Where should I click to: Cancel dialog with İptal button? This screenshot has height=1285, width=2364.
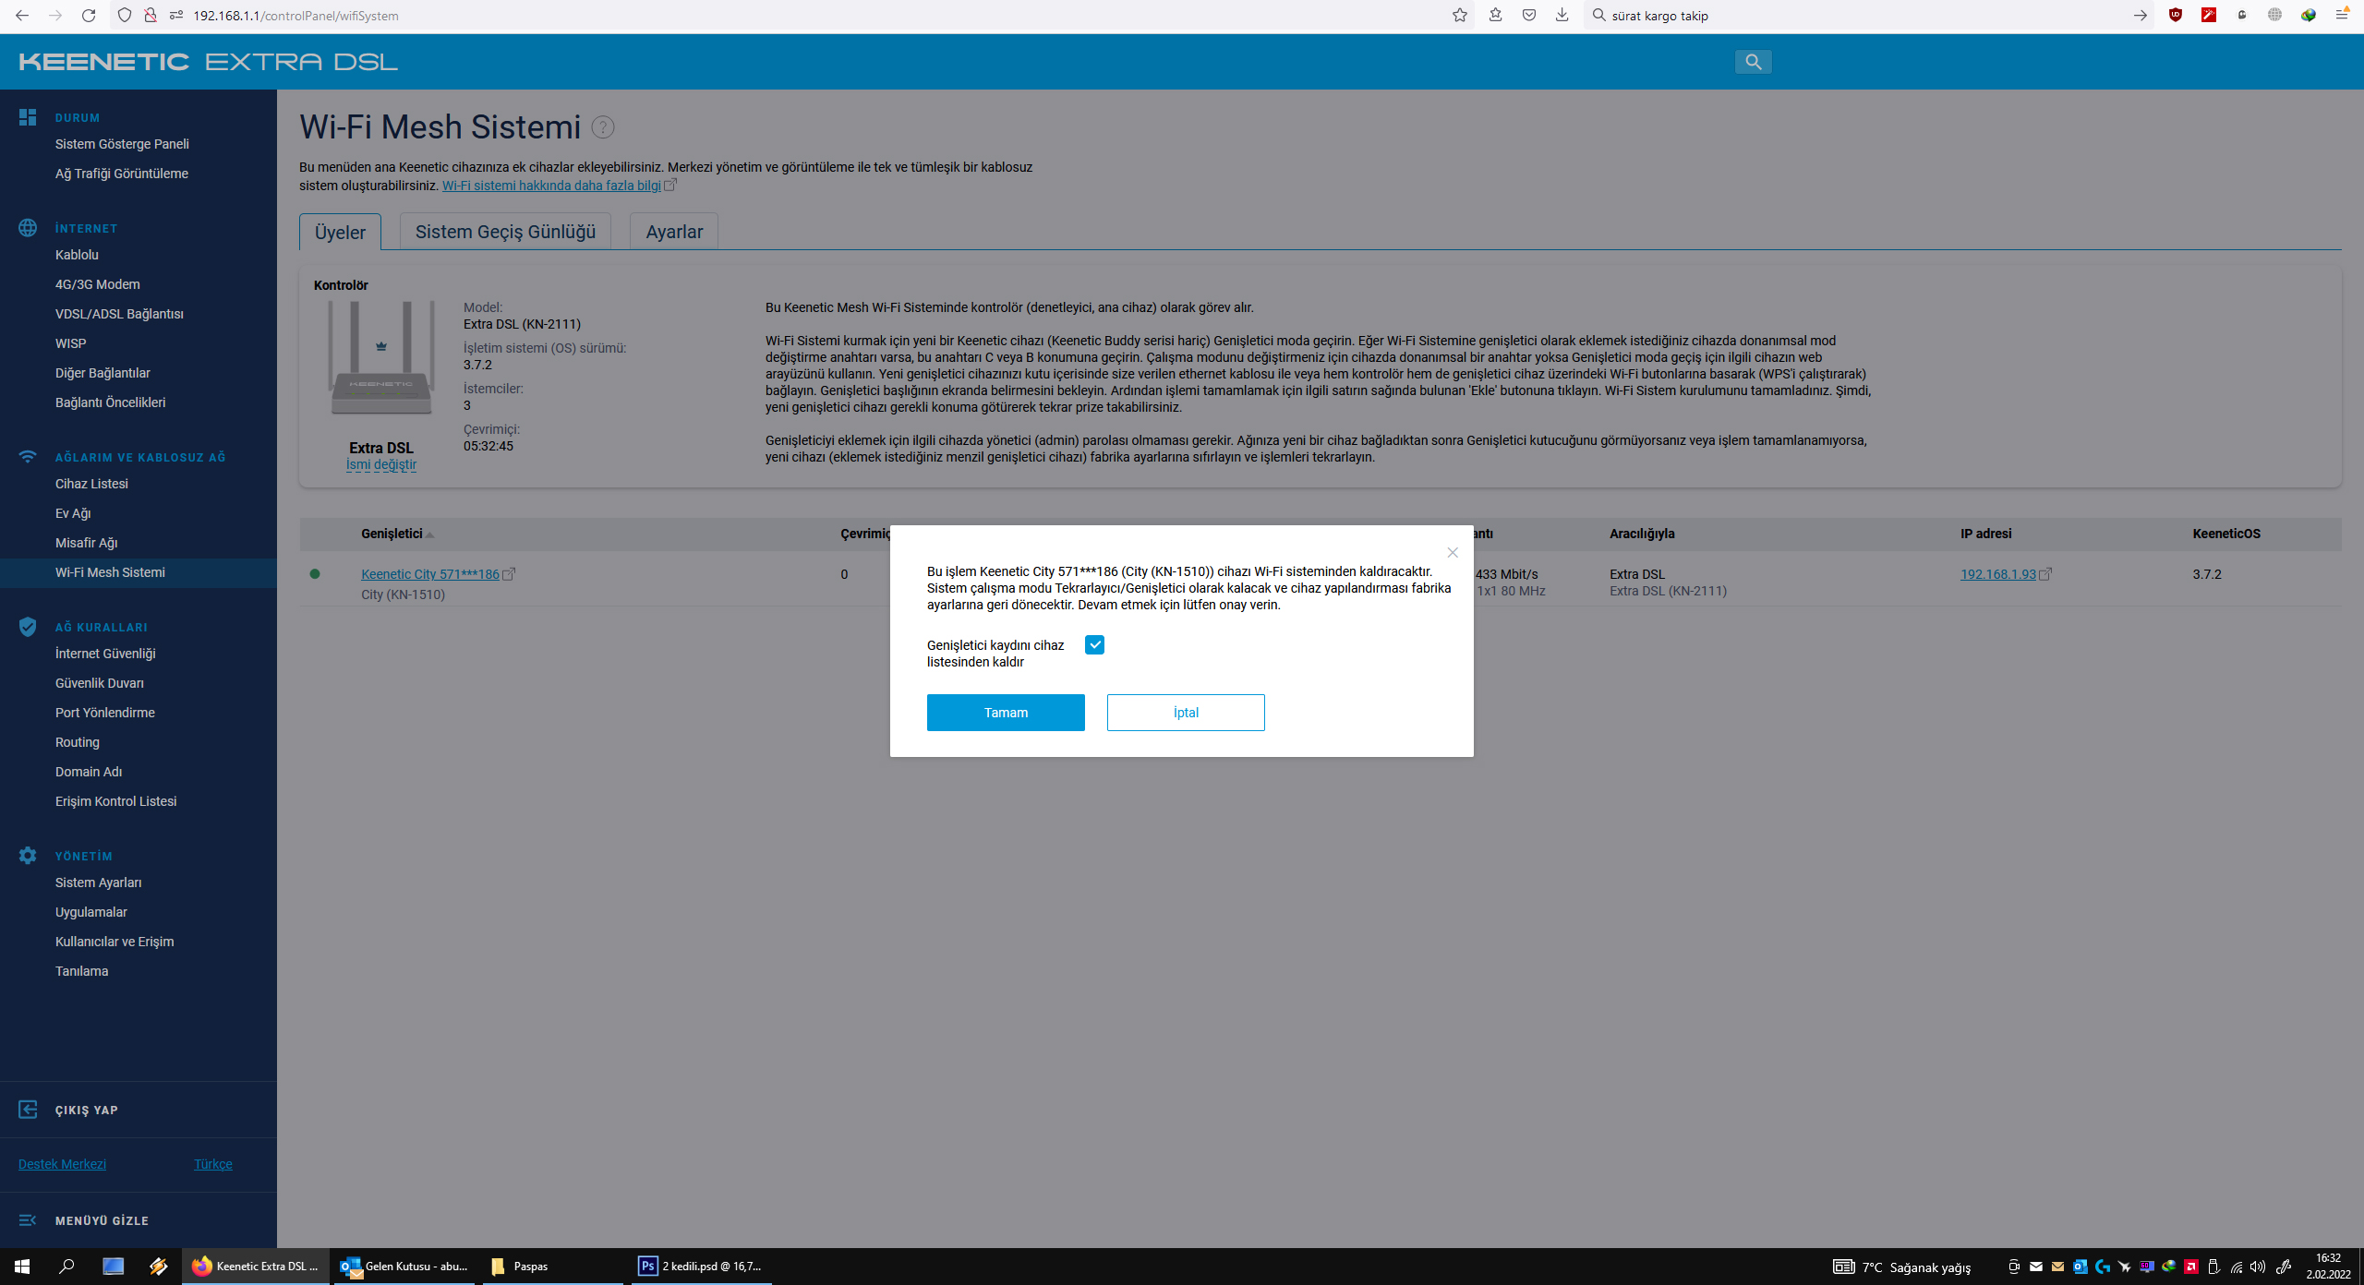1186,713
